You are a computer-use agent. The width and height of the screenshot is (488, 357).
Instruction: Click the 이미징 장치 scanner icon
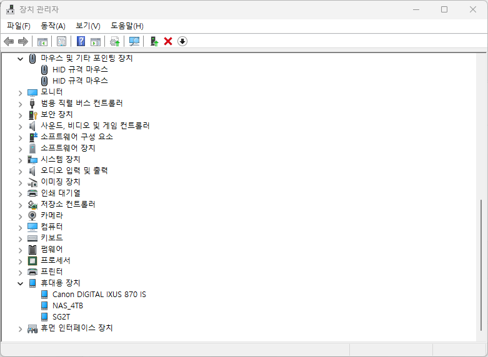(32, 182)
